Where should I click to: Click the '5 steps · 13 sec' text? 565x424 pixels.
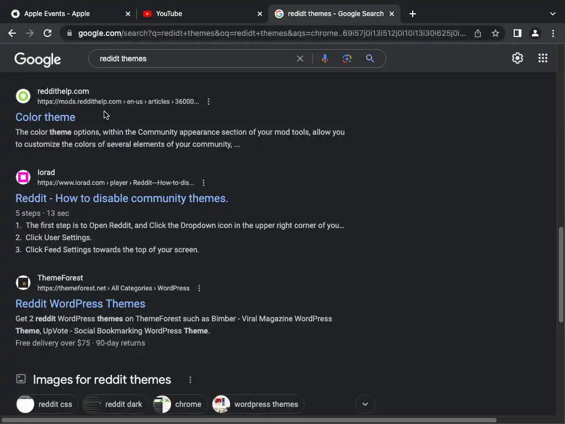(x=42, y=213)
